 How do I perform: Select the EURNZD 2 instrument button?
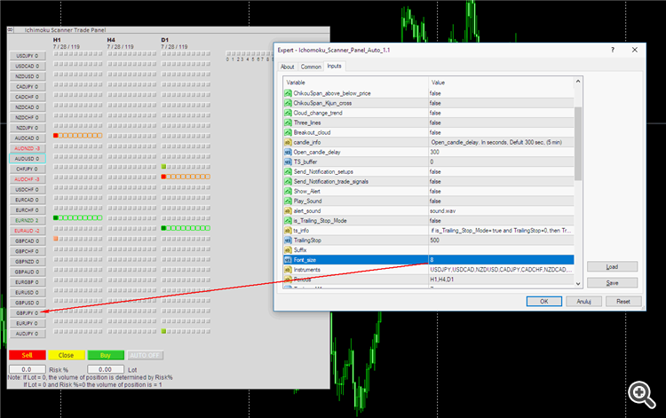pyautogui.click(x=28, y=220)
